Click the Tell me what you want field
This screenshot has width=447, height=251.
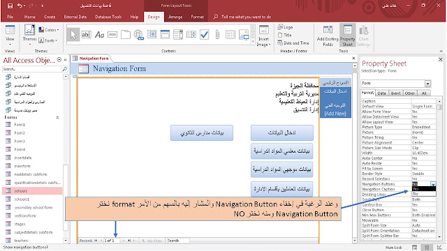tap(247, 17)
